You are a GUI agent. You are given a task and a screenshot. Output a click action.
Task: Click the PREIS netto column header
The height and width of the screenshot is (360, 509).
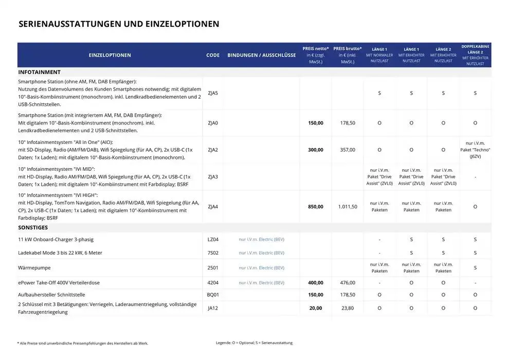tap(316, 55)
